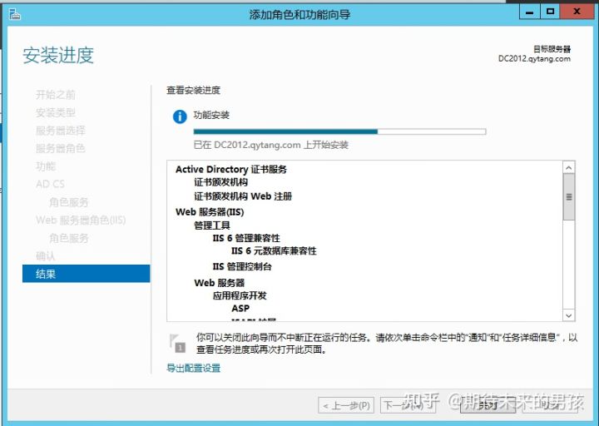Click the 上一步(P) button
Viewport: 599px width, 426px height.
[x=346, y=405]
